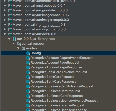Open RecognizeBusinessCardAdvanceRequest class
The image size is (116, 111).
pos(62,86)
